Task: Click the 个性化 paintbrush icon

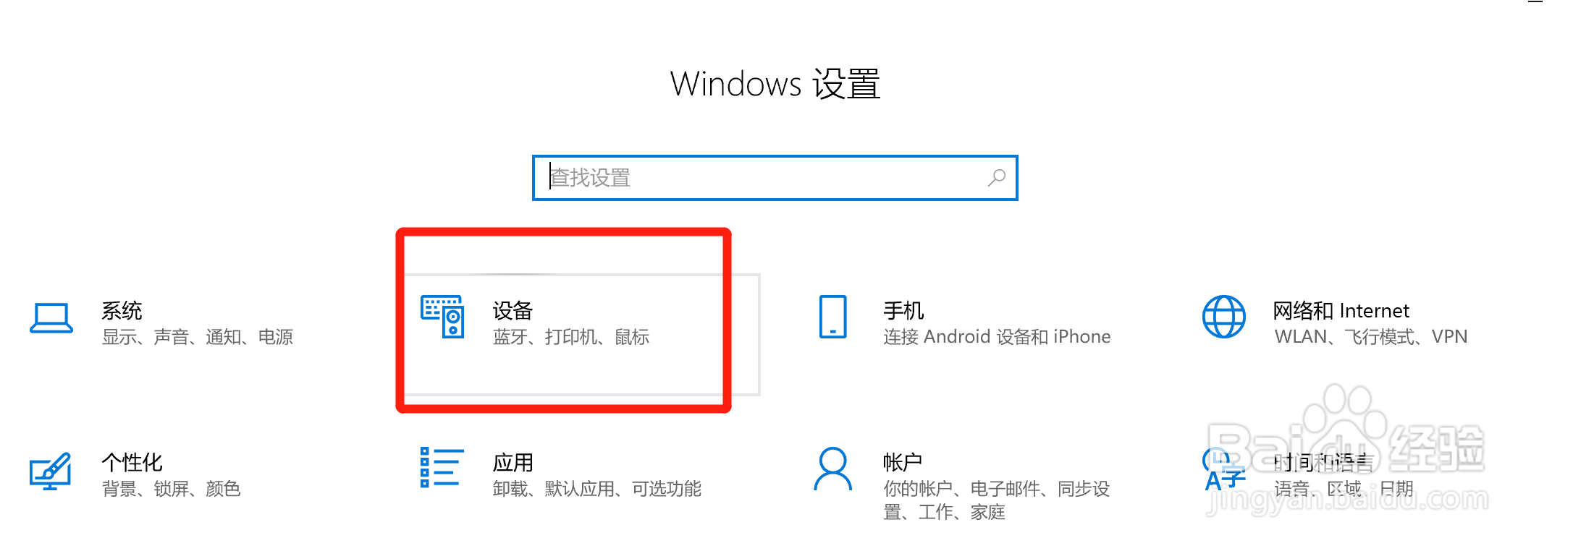Action: coord(51,471)
